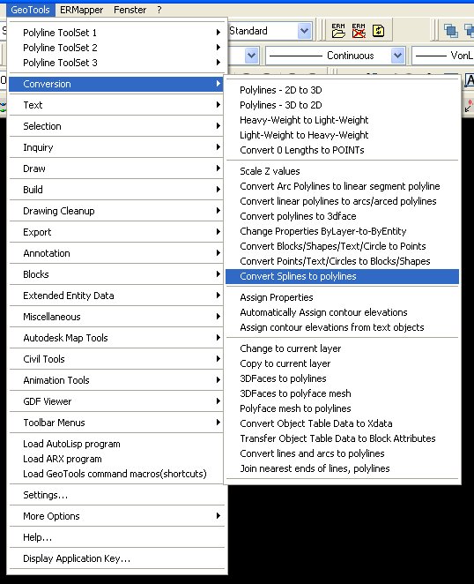Choose Heavy-Weight to Light-Weight
Image resolution: width=474 pixels, height=584 pixels.
coord(342,120)
